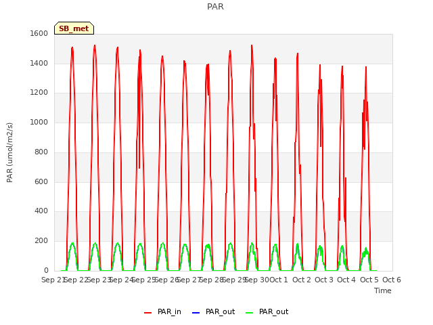The height and width of the screenshot is (325, 433).
Task: Click the 200 y-axis tick label
Action: [x=41, y=241]
